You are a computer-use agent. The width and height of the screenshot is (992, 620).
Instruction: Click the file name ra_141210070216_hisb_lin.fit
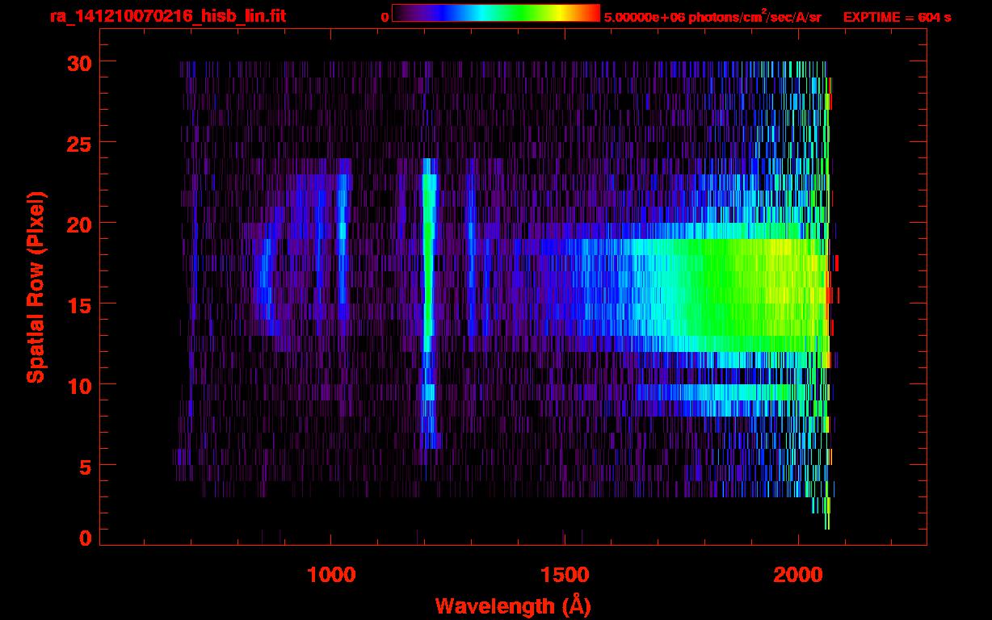[x=167, y=16]
